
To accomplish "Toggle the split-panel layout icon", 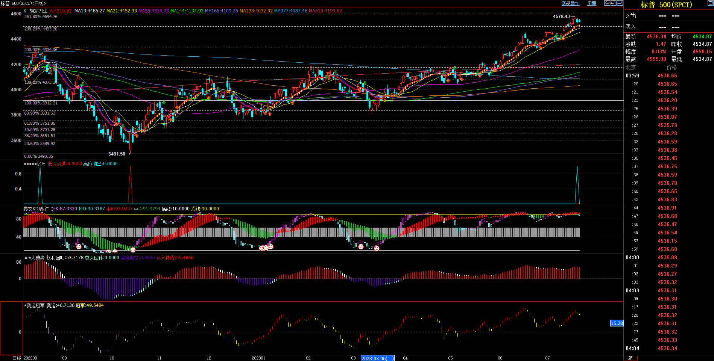I will (620, 3).
